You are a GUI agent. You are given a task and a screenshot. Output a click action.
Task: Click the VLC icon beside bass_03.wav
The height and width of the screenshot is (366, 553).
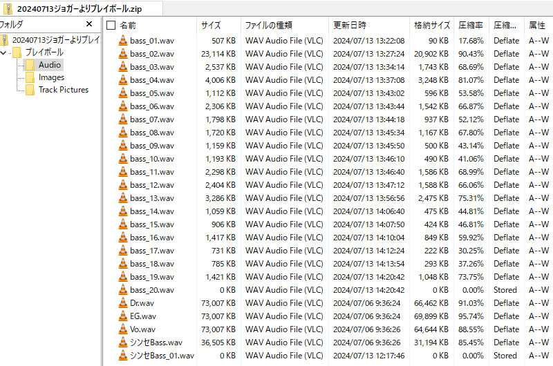(x=123, y=66)
